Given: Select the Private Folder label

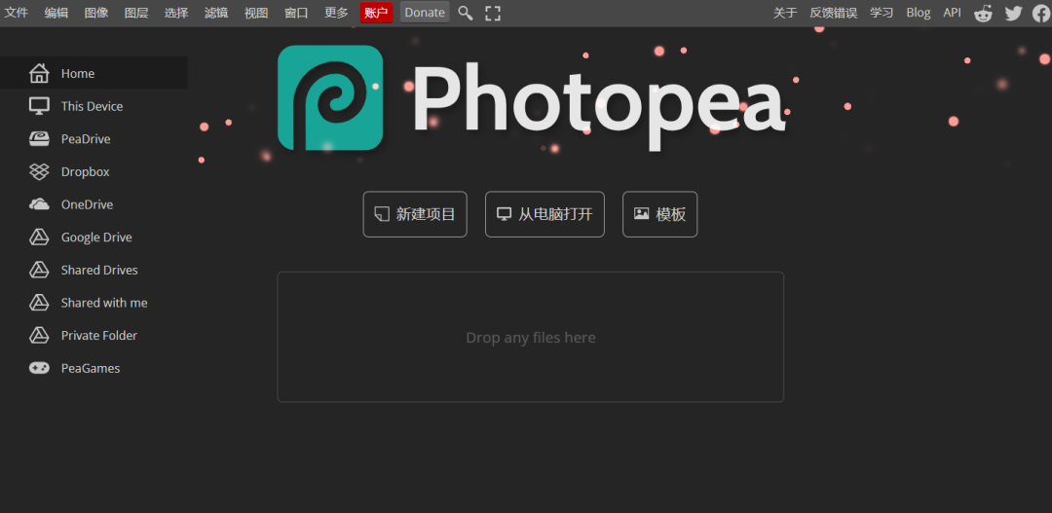Looking at the screenshot, I should tap(99, 335).
